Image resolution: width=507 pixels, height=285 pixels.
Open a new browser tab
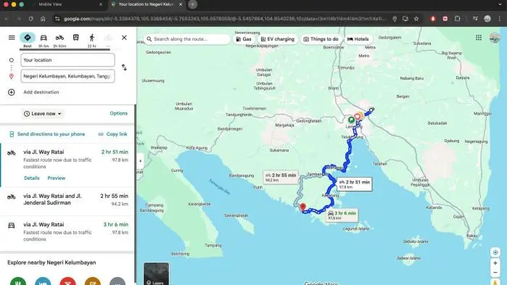(x=192, y=4)
